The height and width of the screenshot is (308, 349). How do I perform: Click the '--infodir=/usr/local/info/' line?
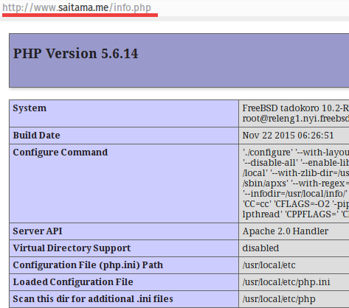[x=294, y=194]
